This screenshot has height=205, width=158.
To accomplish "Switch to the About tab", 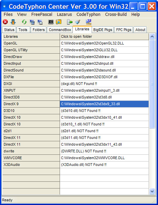I will [x=140, y=30].
